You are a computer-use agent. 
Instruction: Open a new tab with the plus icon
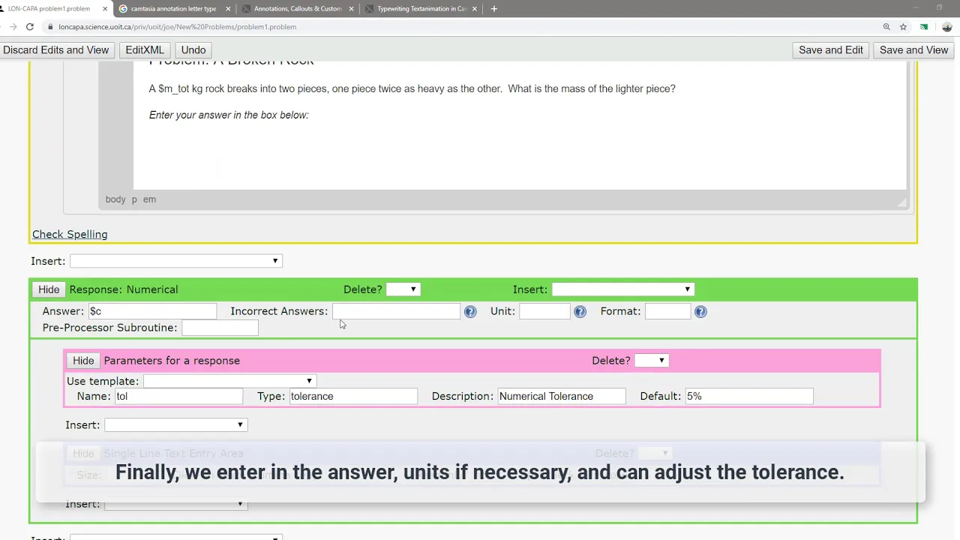click(x=493, y=9)
